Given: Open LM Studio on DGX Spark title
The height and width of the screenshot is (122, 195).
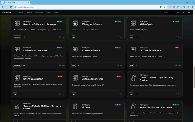Looking at the screenshot, I should point(35,50).
